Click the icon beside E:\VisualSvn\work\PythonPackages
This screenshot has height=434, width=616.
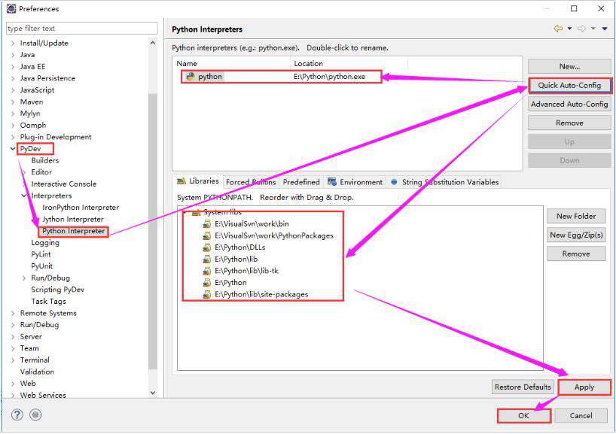coord(206,236)
